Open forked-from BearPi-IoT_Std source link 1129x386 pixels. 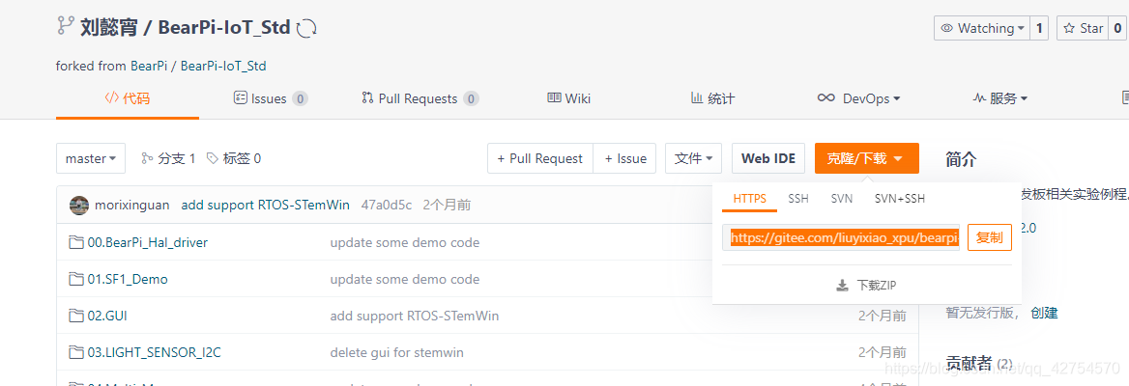tap(223, 66)
